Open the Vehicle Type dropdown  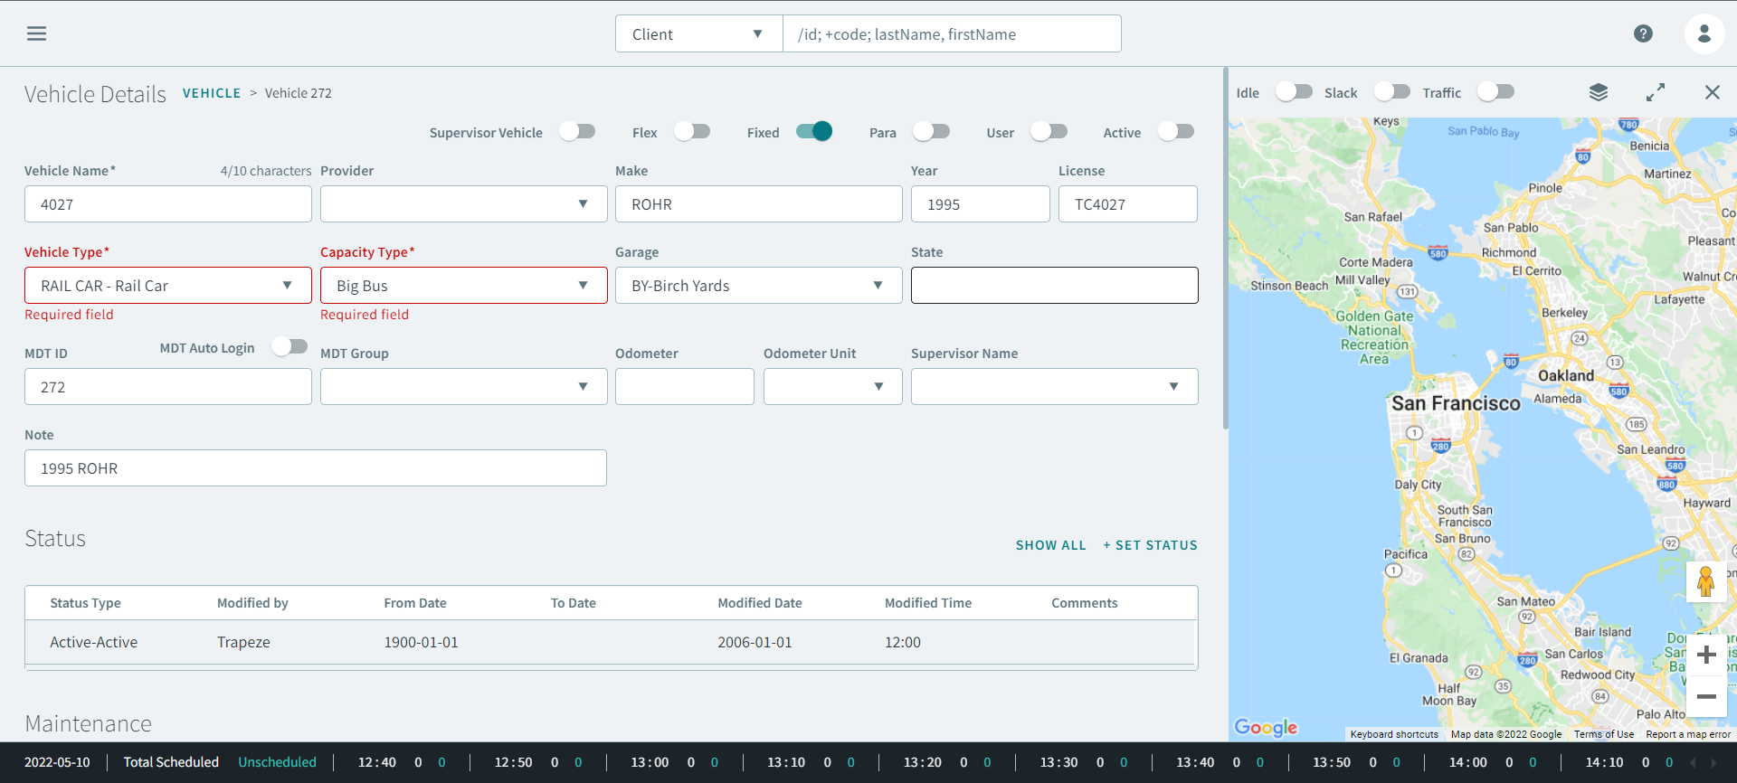(x=168, y=286)
